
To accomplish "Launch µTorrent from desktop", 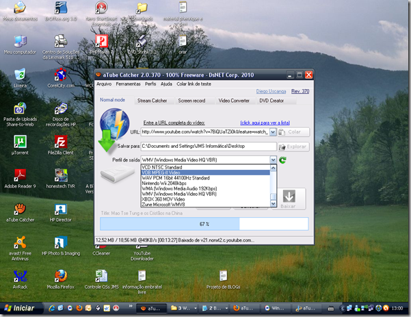I will (20, 145).
